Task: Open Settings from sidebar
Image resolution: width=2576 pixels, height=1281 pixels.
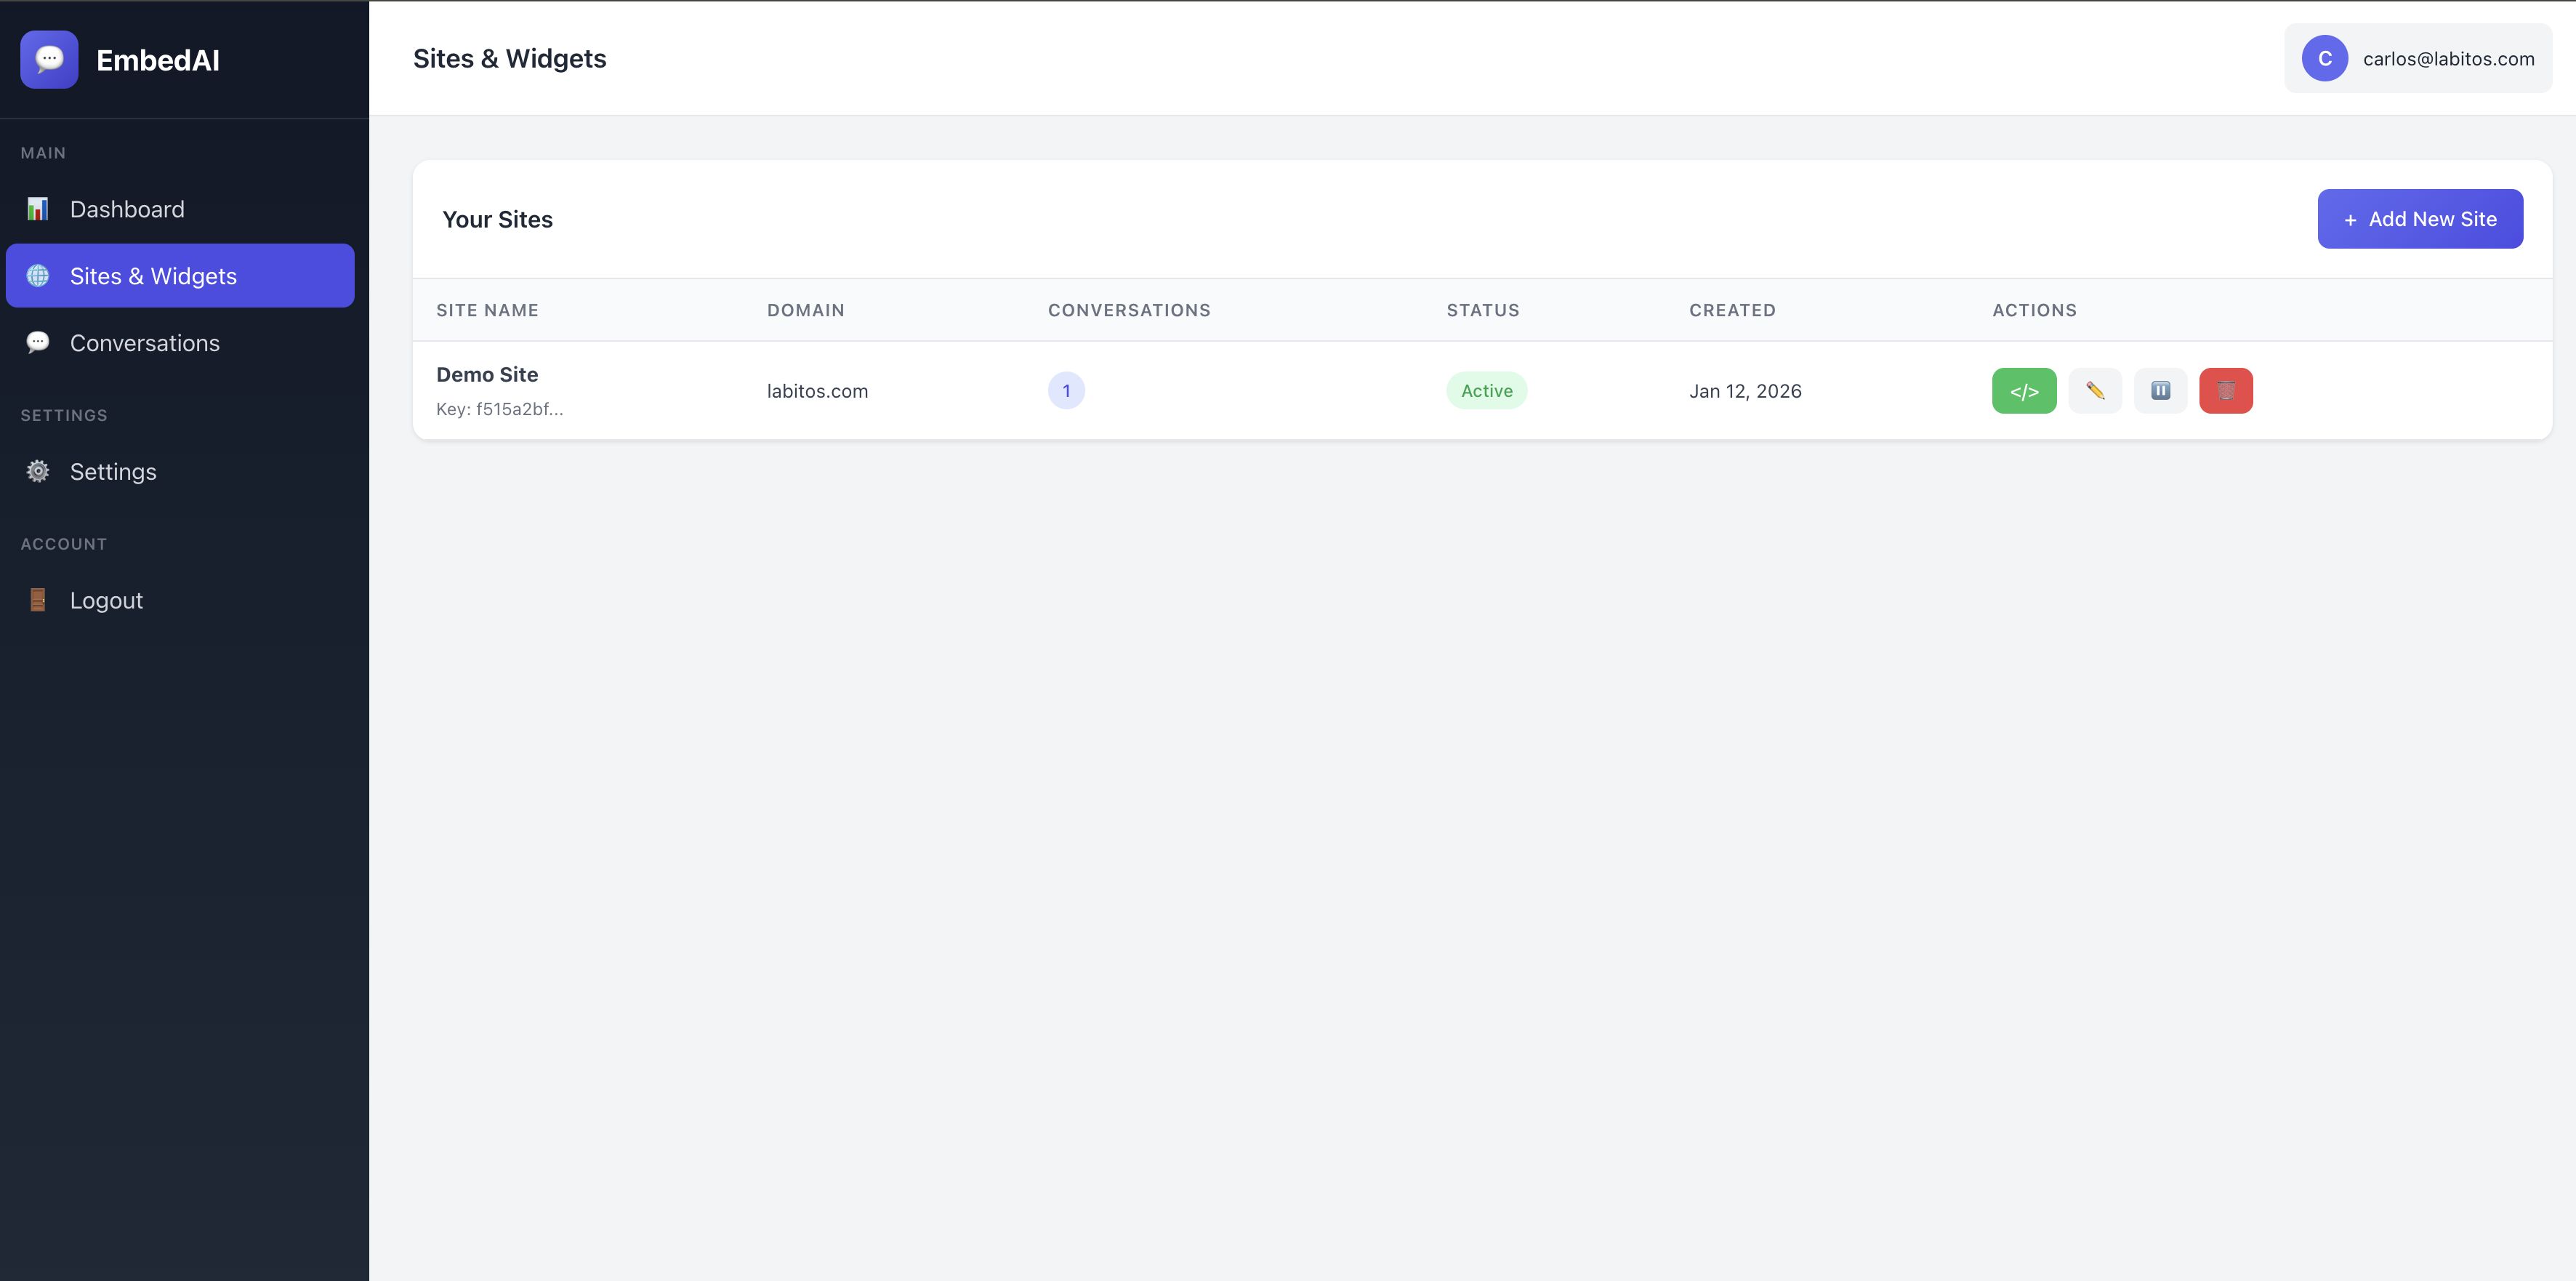Action: (x=113, y=471)
